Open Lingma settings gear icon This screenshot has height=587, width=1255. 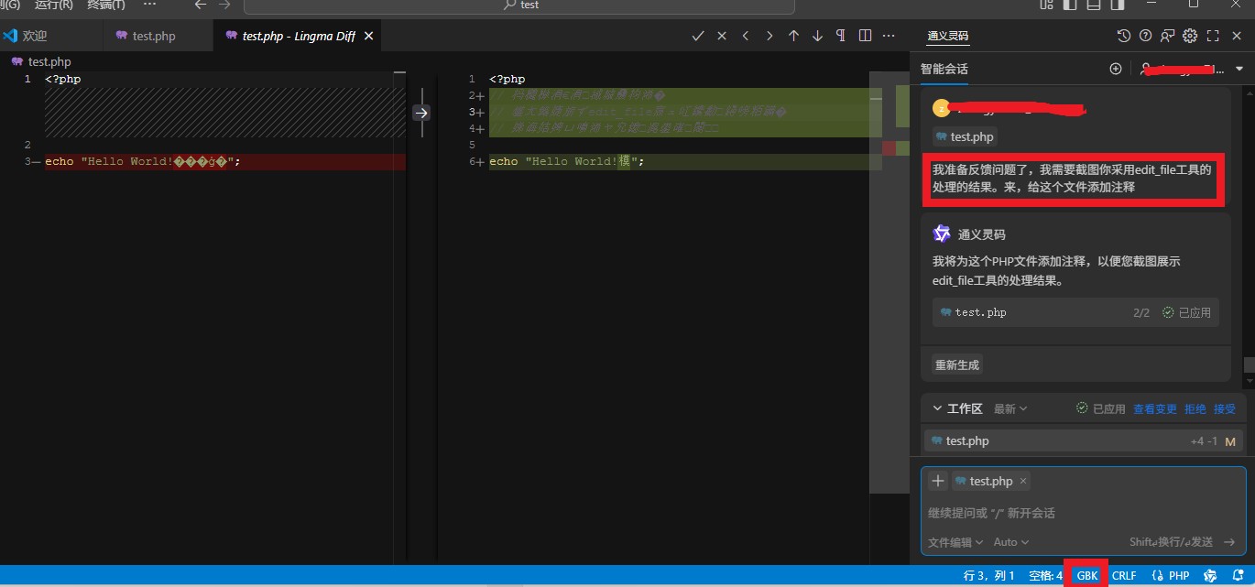coord(1190,36)
